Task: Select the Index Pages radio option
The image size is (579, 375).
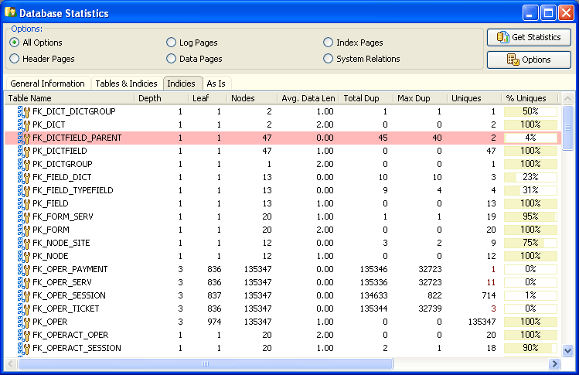Action: (329, 43)
